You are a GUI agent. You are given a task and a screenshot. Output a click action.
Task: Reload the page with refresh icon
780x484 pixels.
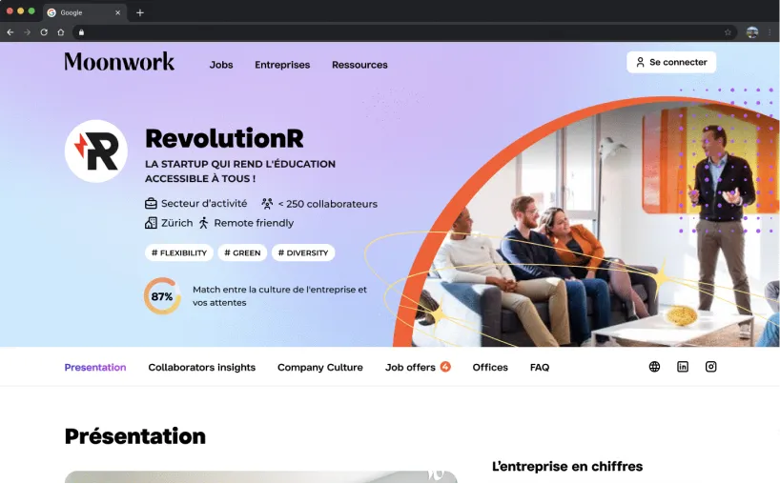pos(44,32)
